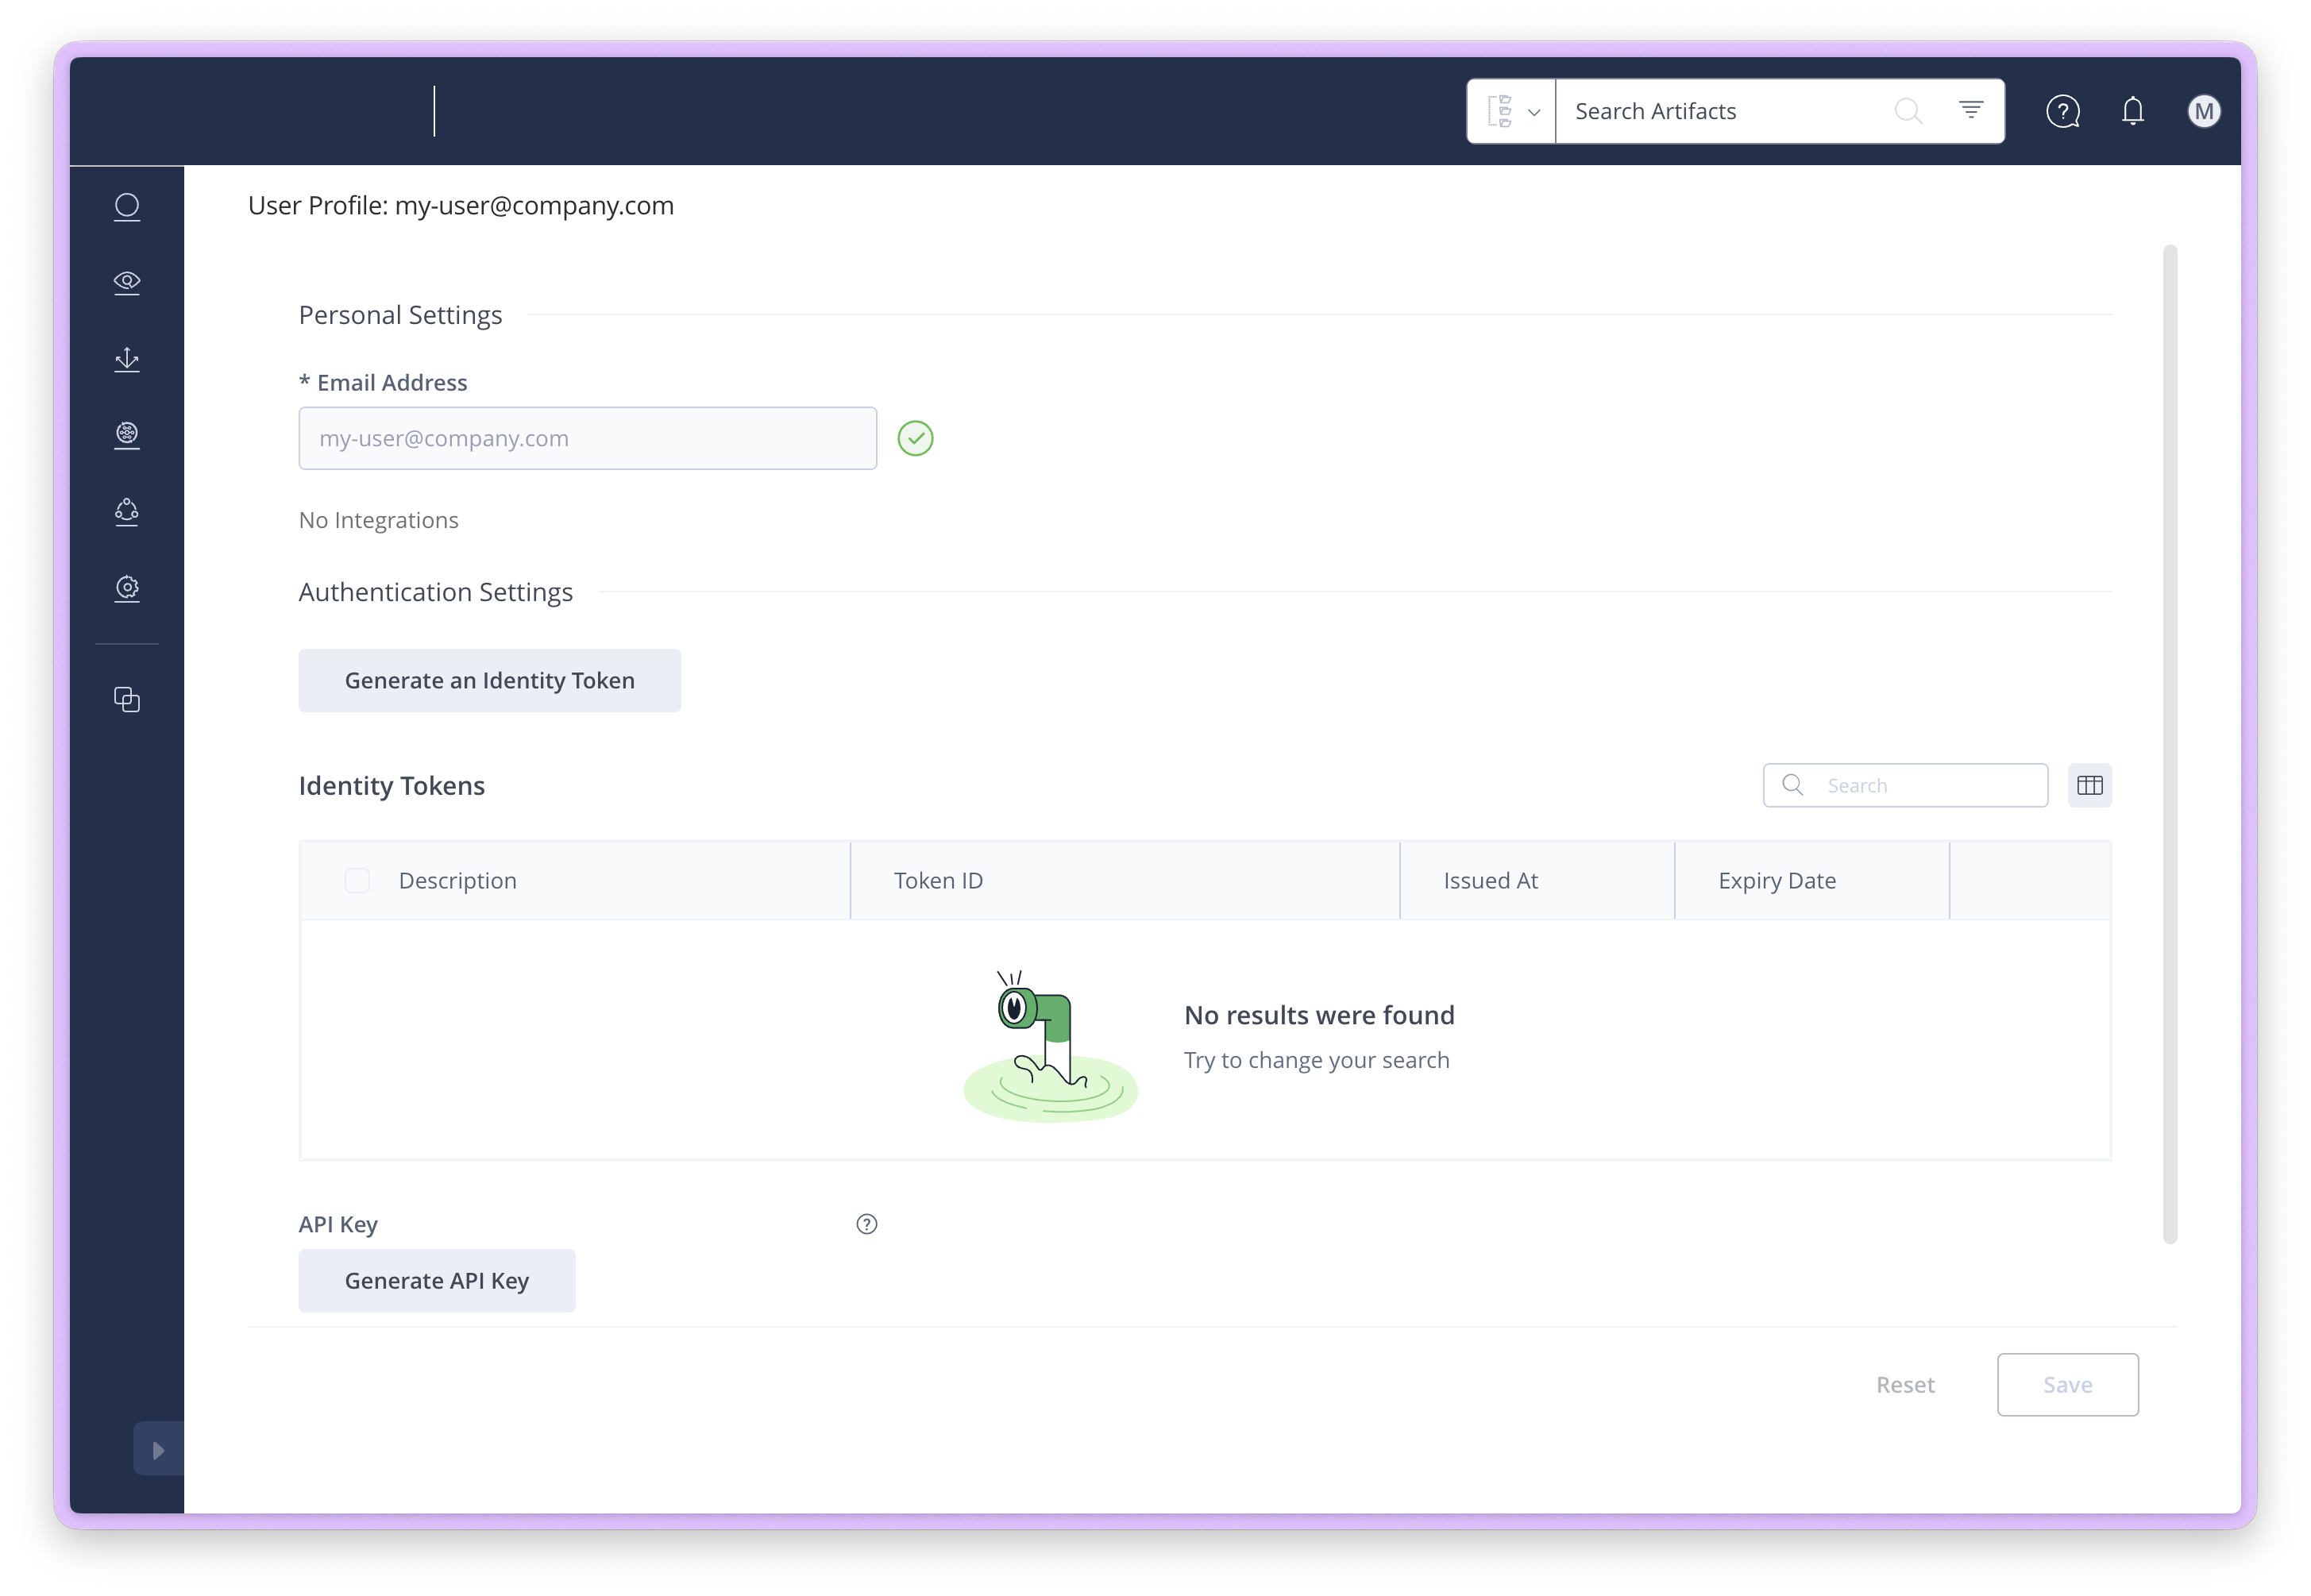Open the search filter options icon

1970,110
